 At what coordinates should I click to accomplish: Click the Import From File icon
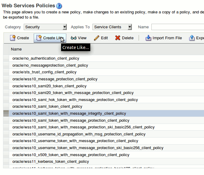coord(148,38)
